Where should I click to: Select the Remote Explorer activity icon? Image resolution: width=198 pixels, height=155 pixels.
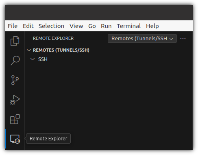click(x=15, y=139)
